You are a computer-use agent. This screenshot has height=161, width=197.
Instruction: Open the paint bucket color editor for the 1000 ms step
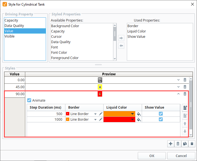(x=139, y=120)
